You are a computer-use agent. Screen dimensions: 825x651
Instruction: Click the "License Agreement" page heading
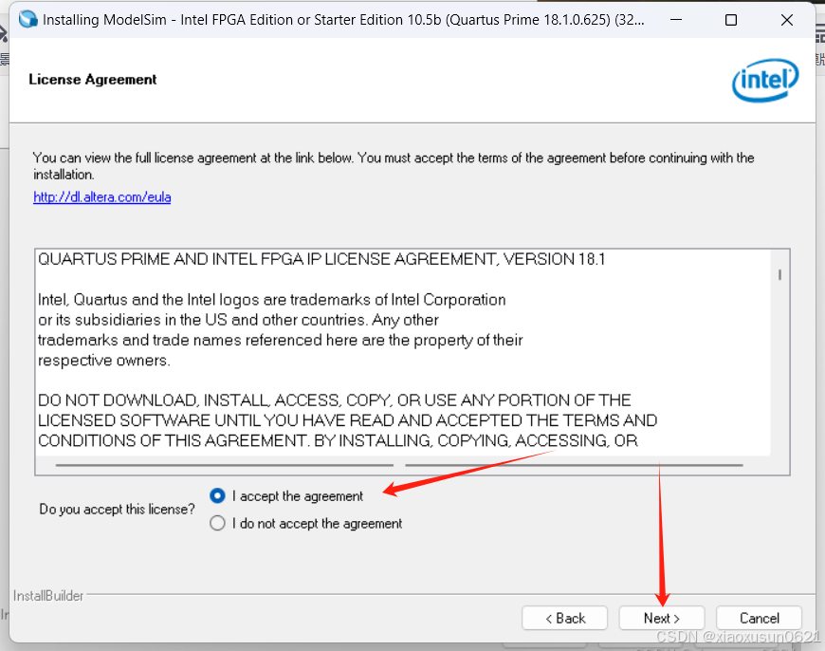coord(93,80)
